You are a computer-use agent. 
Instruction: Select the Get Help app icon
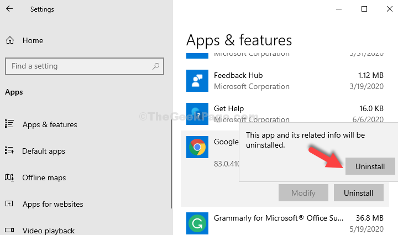point(197,114)
